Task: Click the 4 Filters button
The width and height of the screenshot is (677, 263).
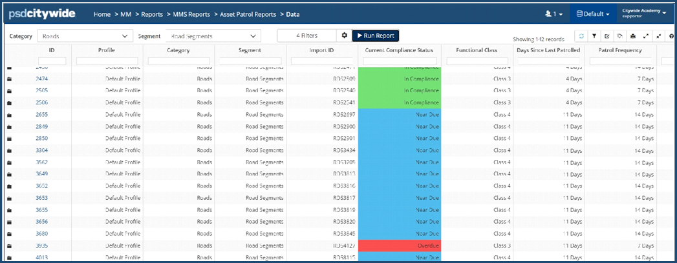Action: (306, 35)
